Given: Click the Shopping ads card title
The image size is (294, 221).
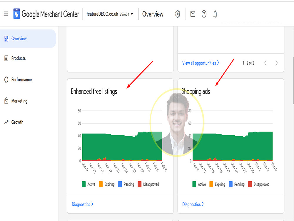Looking at the screenshot, I should pos(196,92).
